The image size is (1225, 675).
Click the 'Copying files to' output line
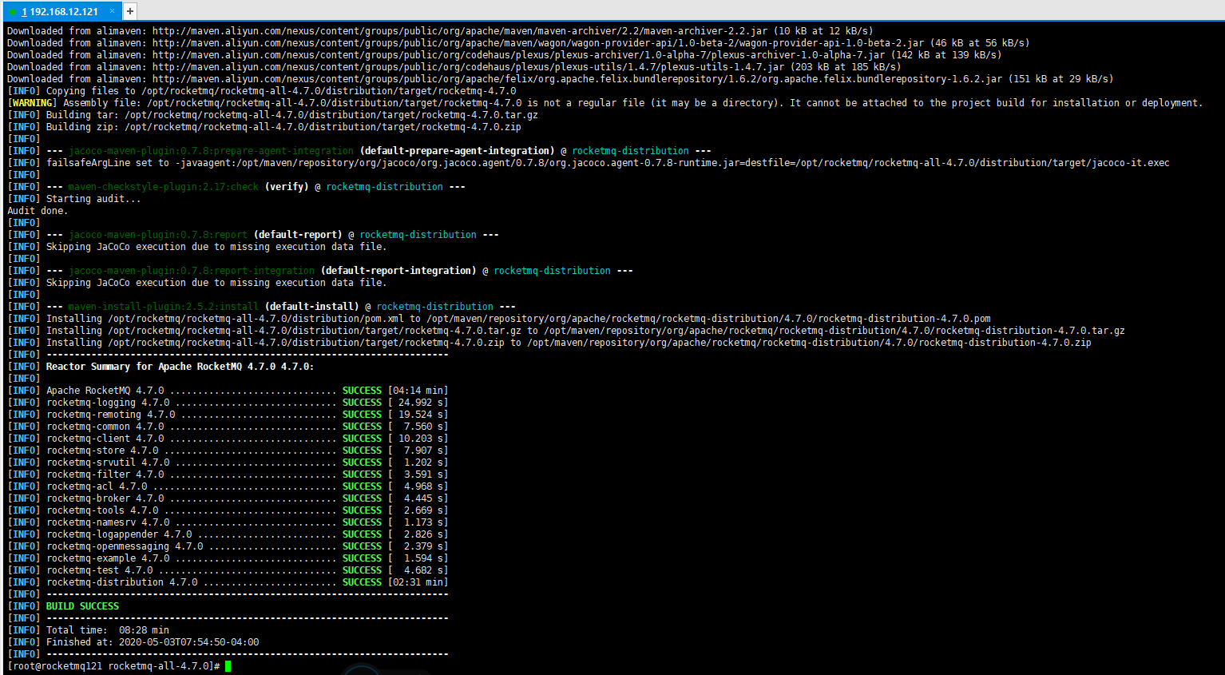pyautogui.click(x=262, y=91)
